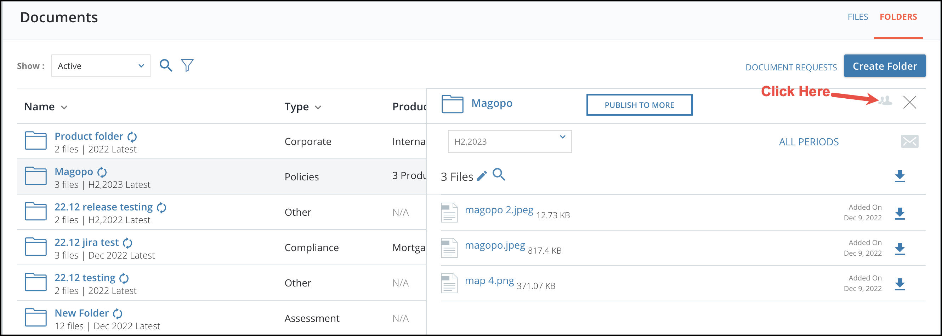Open DOCUMENT REQUESTS link
This screenshot has width=942, height=336.
[791, 67]
